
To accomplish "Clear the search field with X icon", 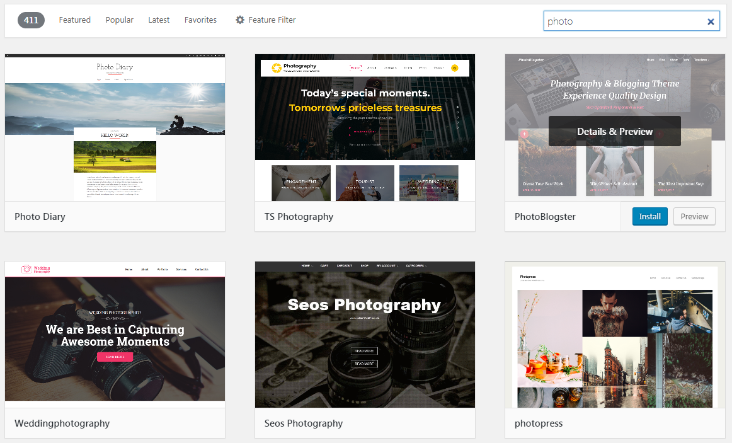I will [x=711, y=21].
